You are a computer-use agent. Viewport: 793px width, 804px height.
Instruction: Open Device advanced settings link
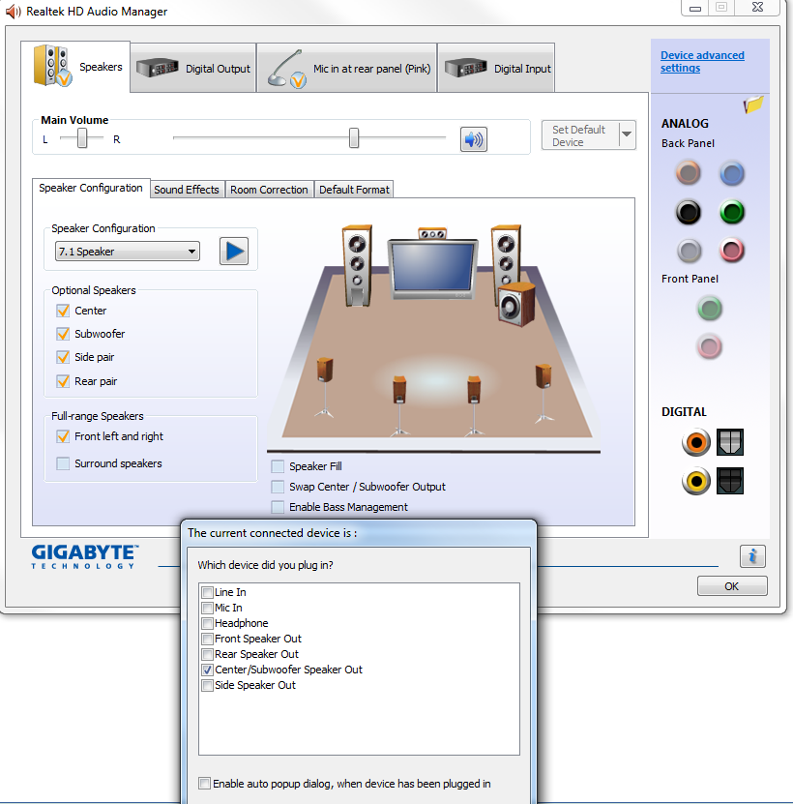[702, 62]
